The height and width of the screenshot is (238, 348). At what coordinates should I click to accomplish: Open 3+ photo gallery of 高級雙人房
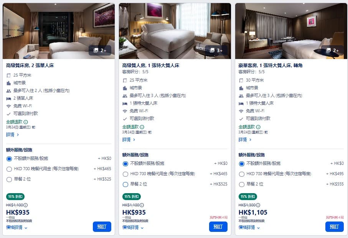tap(216, 50)
